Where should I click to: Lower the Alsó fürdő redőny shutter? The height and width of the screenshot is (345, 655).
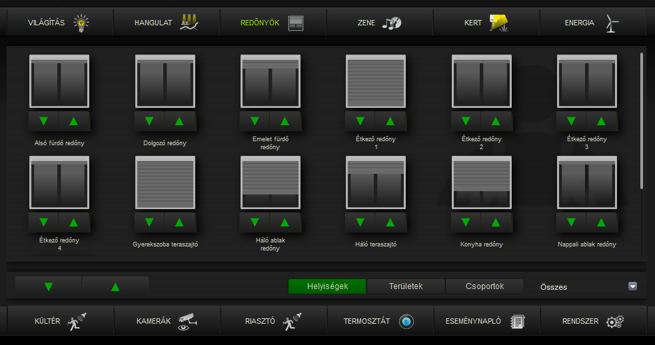point(43,121)
